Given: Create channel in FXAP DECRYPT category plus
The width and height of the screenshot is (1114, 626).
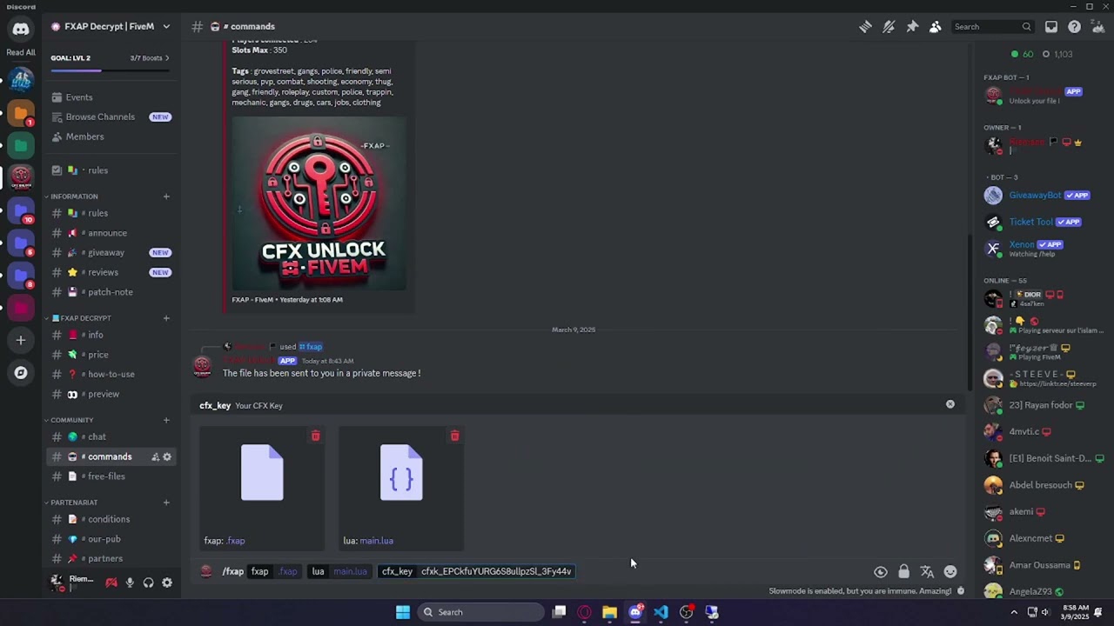Looking at the screenshot, I should tap(166, 318).
